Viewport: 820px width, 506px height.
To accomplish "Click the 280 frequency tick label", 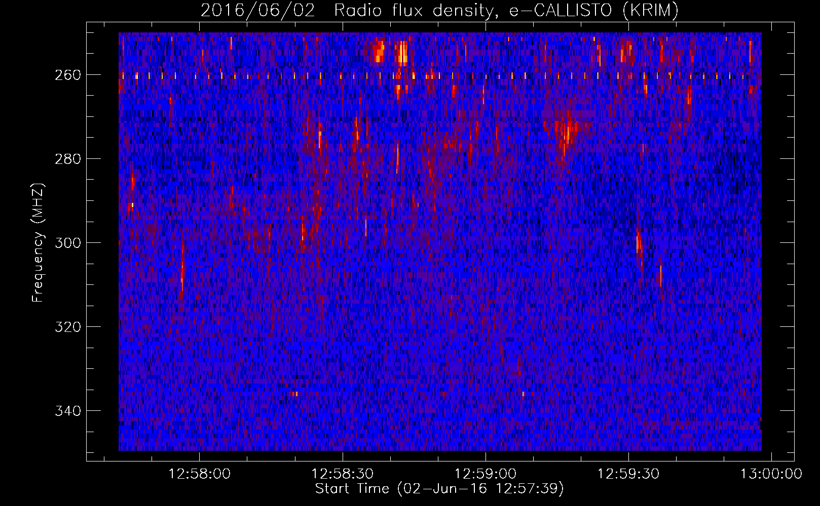I will 67,159.
